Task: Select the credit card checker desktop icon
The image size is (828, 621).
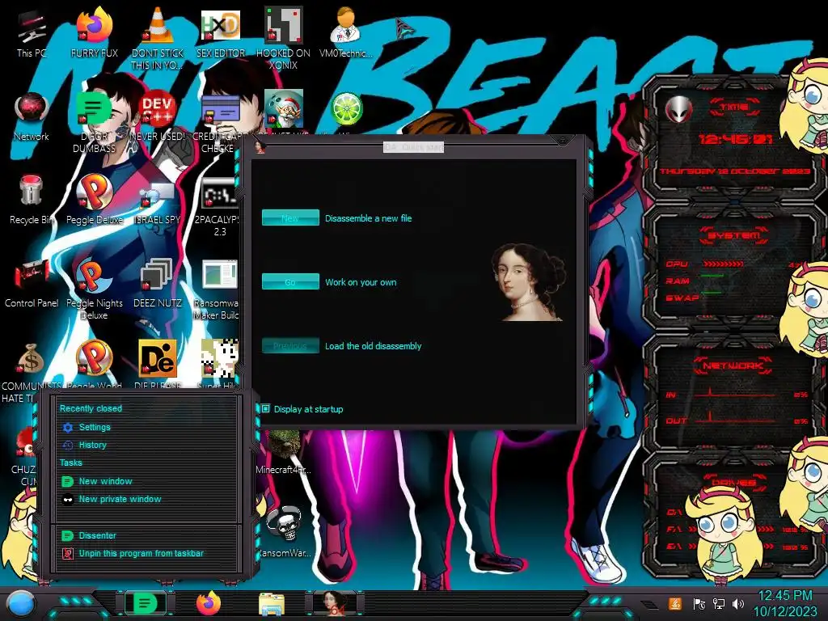Action: (220, 121)
